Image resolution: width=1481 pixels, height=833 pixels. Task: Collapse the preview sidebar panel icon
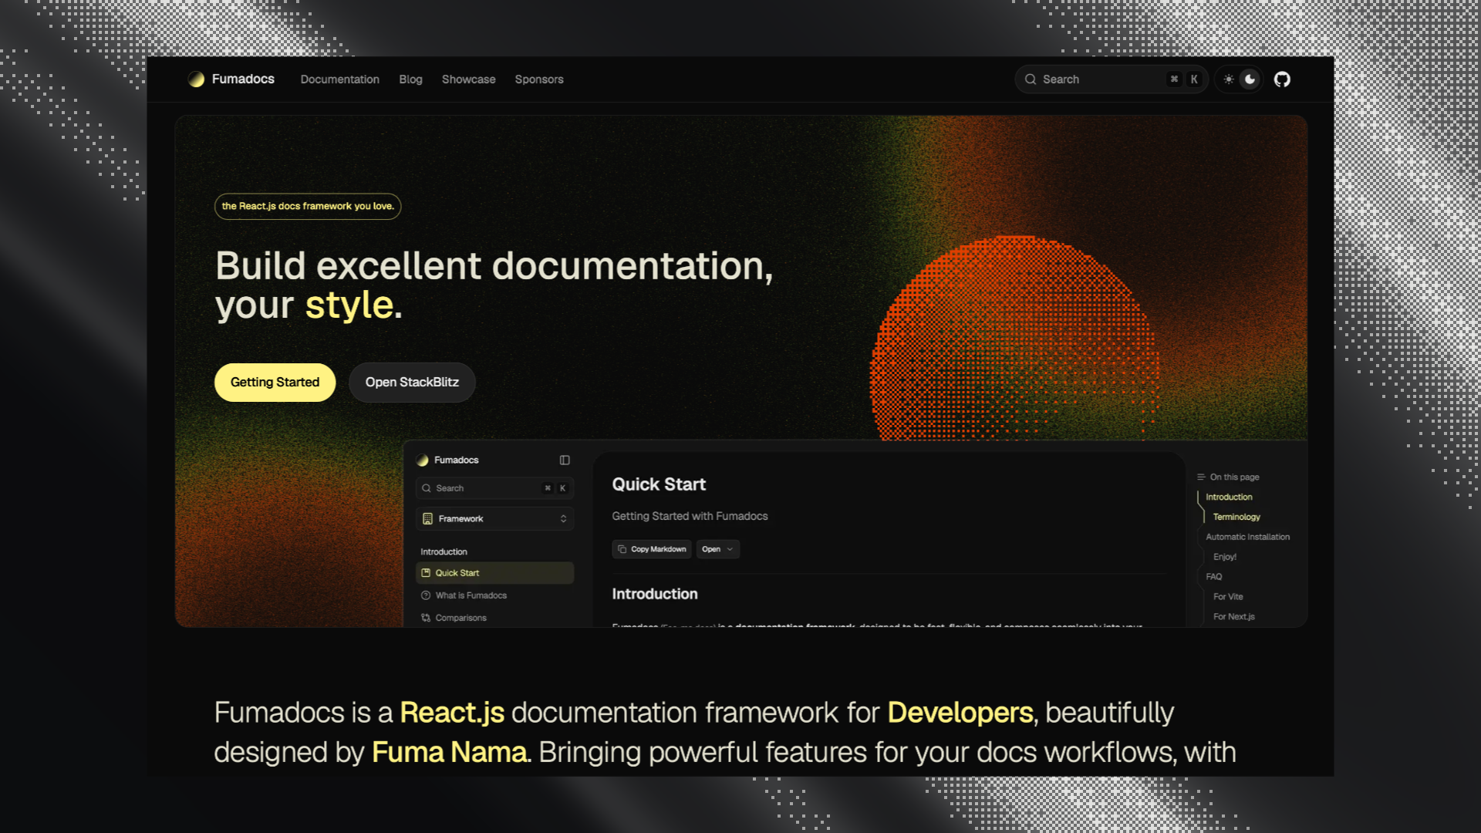pyautogui.click(x=565, y=460)
